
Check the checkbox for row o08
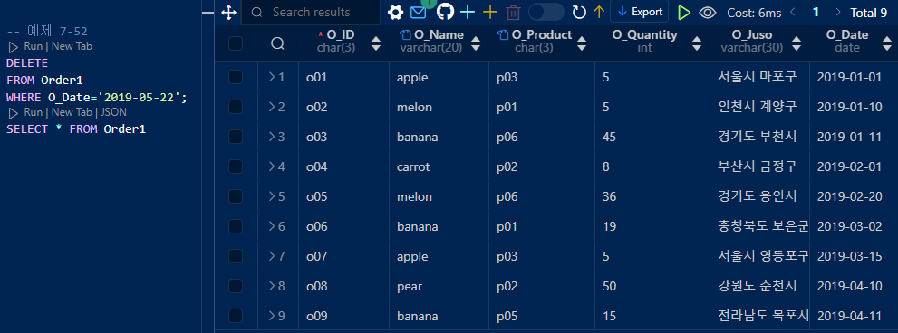(x=236, y=286)
